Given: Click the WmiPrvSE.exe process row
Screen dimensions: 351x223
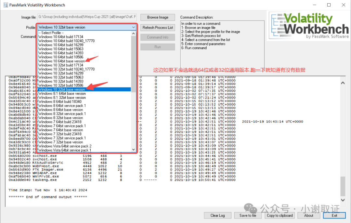Looking at the screenshot, I should [122, 177].
